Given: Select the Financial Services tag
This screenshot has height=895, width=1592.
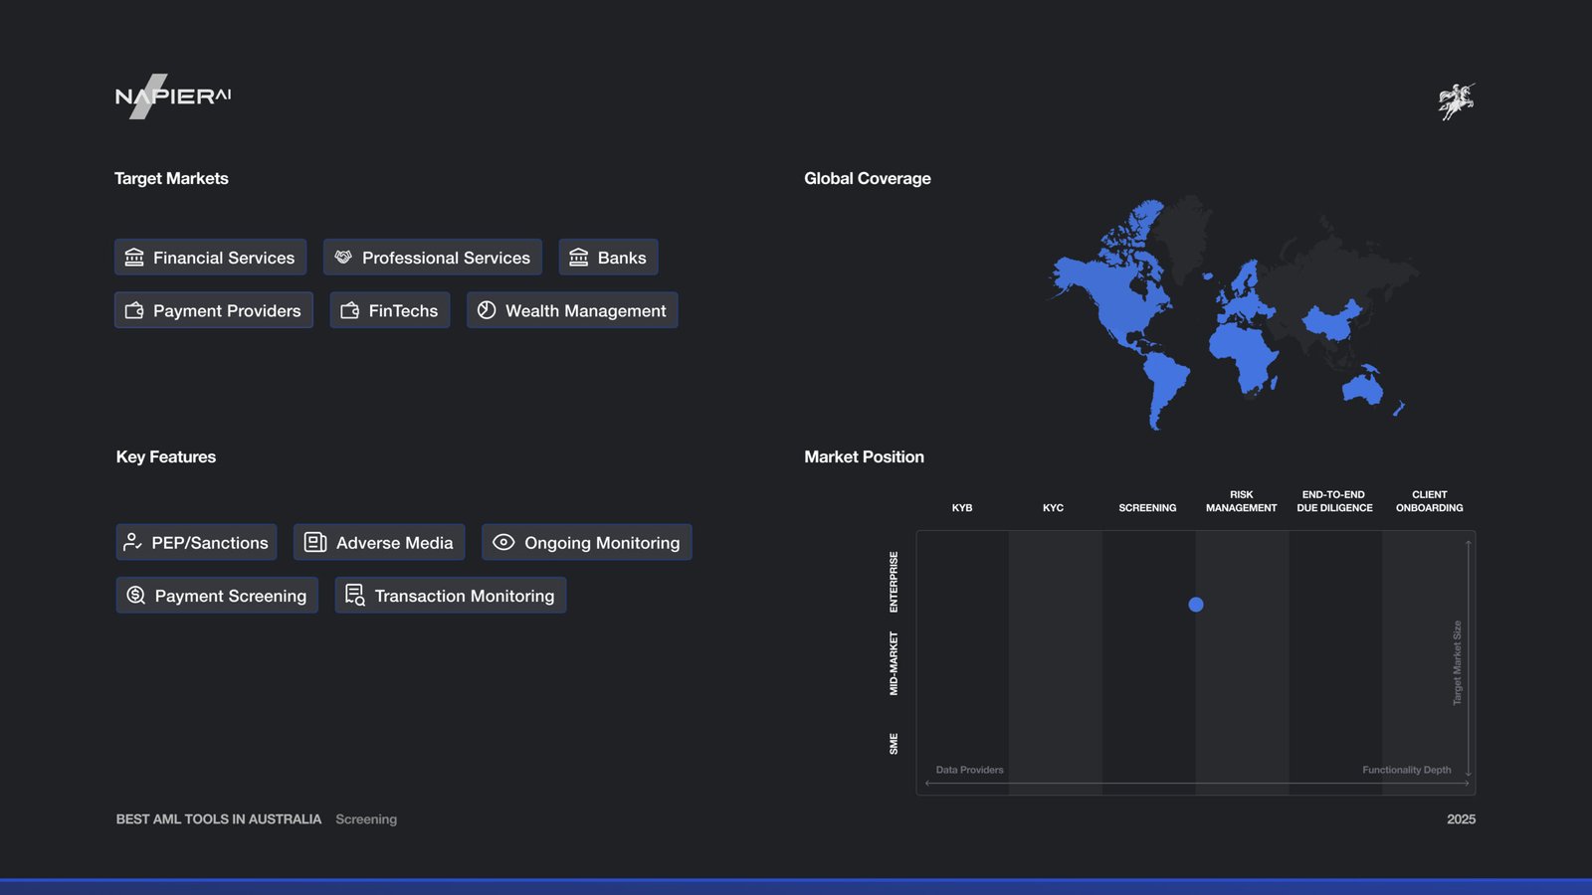Looking at the screenshot, I should pyautogui.click(x=210, y=258).
